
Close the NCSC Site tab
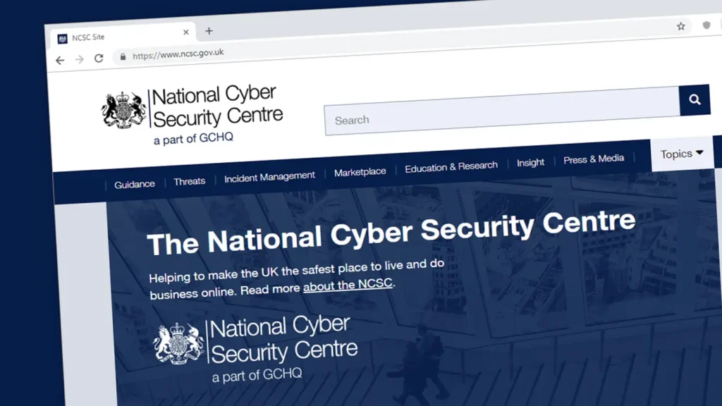186,32
